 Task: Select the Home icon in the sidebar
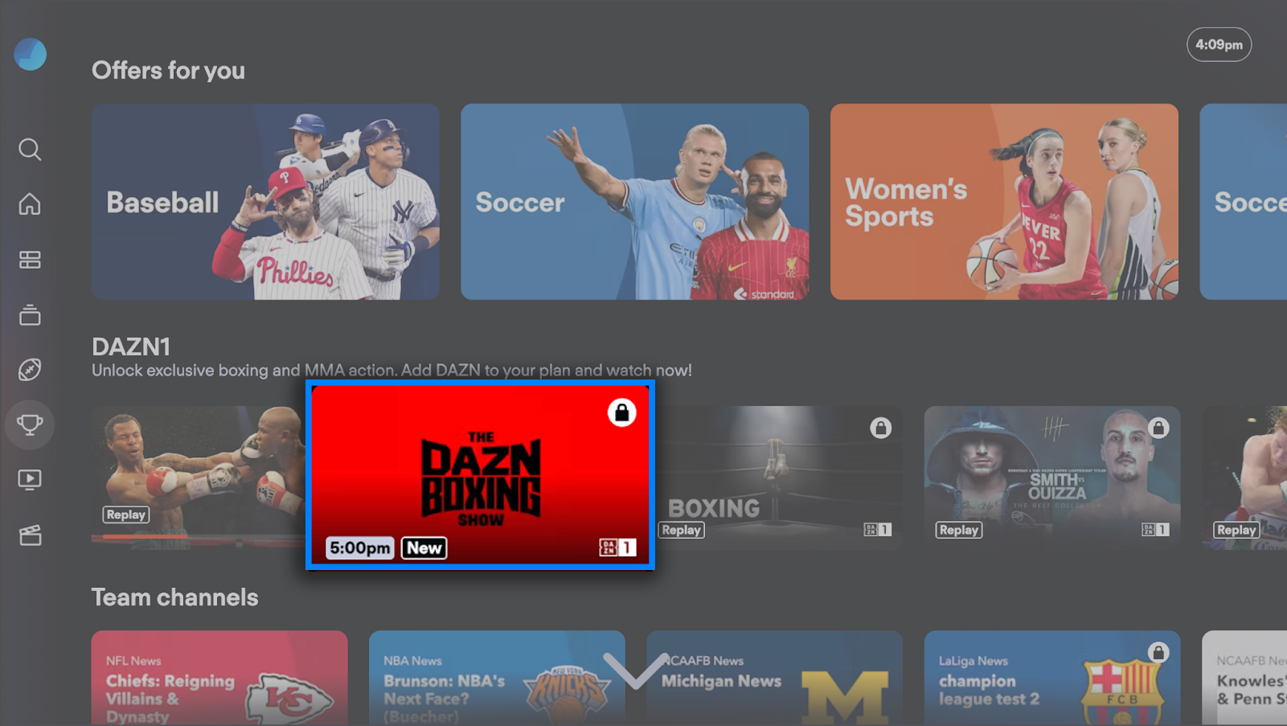(x=30, y=203)
